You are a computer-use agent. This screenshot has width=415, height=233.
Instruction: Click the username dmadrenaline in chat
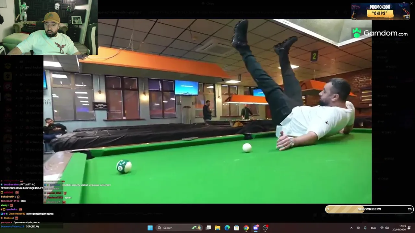coord(11,184)
